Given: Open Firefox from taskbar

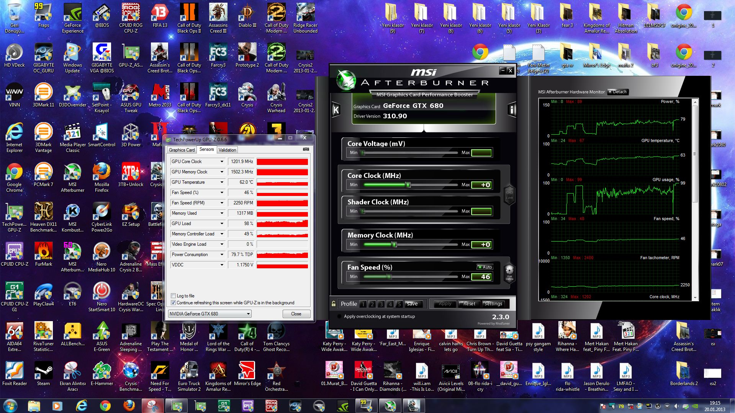Looking at the screenshot, I should click(x=129, y=406).
